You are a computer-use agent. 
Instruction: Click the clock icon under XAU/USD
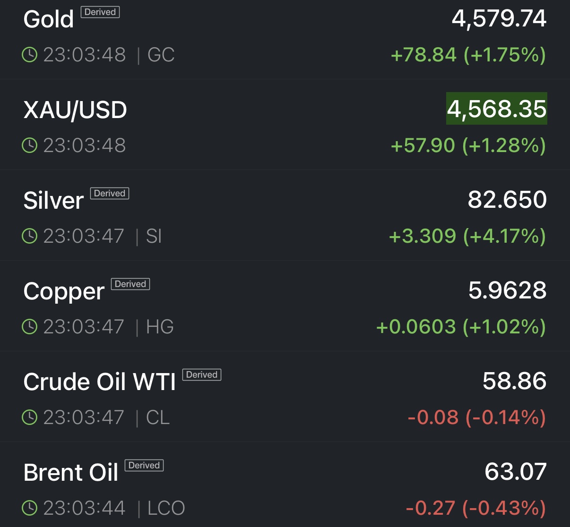(29, 145)
